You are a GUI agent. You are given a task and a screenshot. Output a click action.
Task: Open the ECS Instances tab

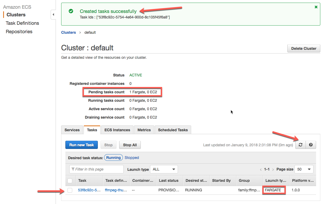117,130
